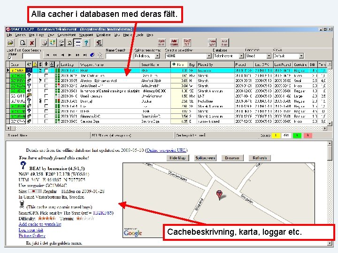The width and height of the screenshot is (338, 253).
Task: Click the grid horizontal scrollbar right arrow
Action: [325, 128]
